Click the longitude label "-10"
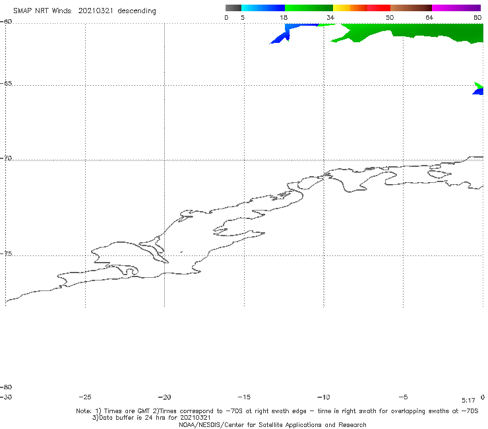The height and width of the screenshot is (429, 488). coord(323,397)
